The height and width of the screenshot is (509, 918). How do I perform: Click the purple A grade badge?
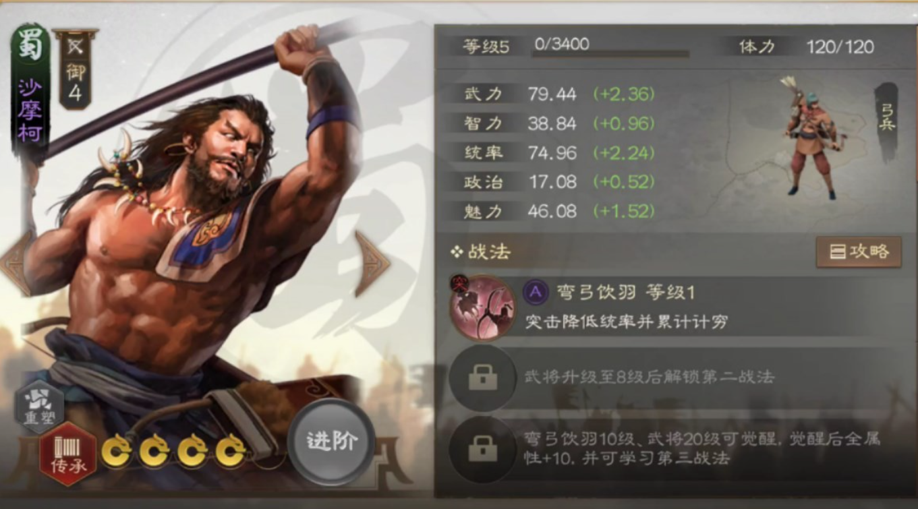[536, 292]
